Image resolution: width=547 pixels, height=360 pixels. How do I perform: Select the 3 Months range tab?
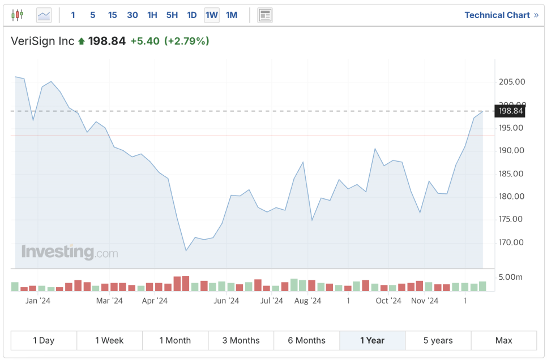(241, 341)
